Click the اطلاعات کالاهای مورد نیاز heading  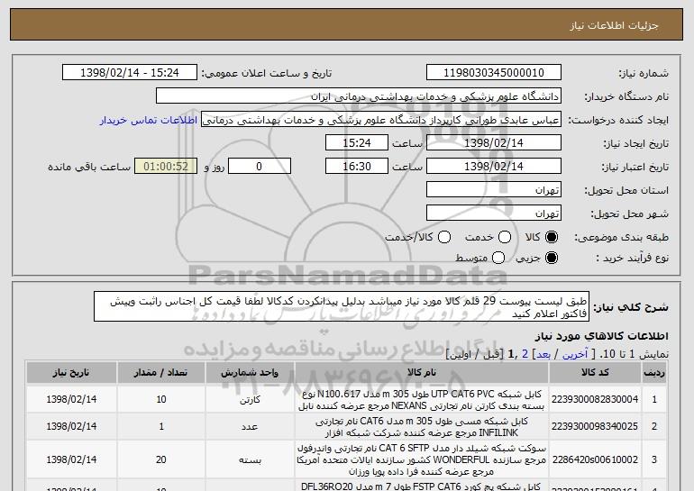tap(601, 336)
